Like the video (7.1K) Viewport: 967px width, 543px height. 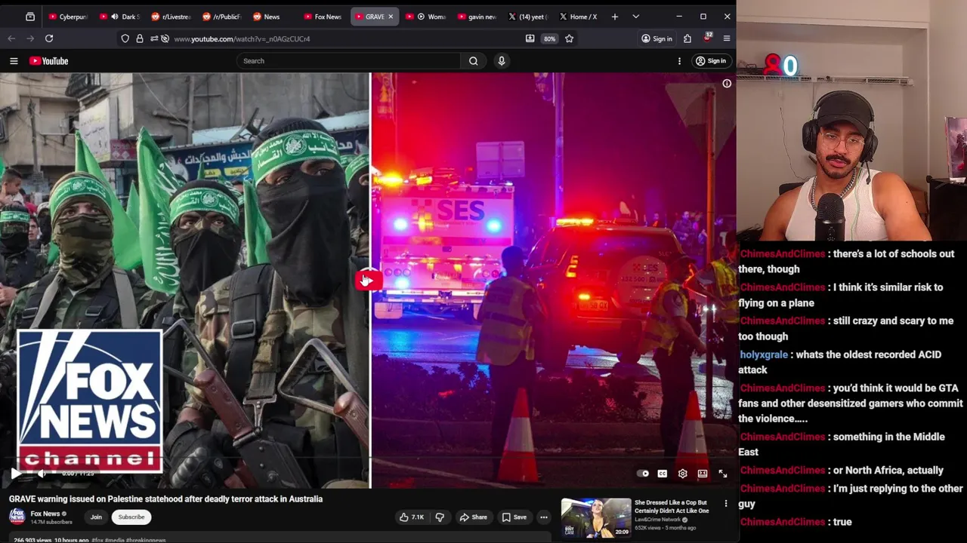pyautogui.click(x=412, y=517)
